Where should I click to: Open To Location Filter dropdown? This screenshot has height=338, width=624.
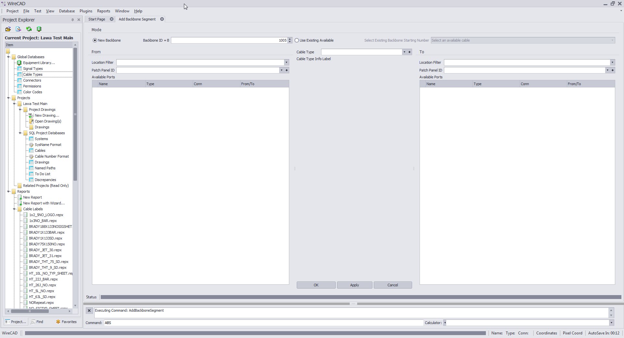coord(612,62)
